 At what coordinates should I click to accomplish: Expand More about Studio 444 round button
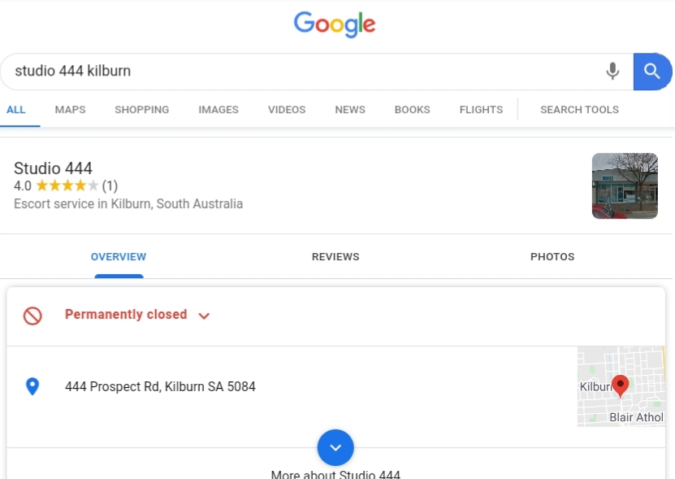[335, 447]
